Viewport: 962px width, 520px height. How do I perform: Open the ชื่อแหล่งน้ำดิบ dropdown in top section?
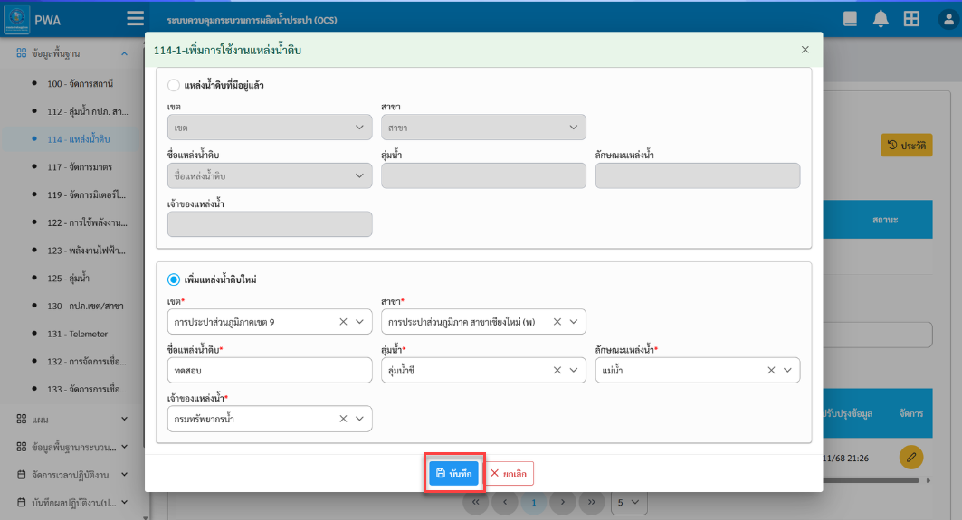[x=270, y=176]
